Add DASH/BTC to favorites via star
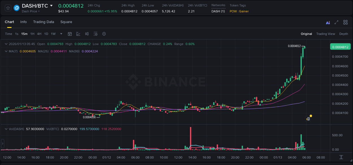 [x=8, y=8]
